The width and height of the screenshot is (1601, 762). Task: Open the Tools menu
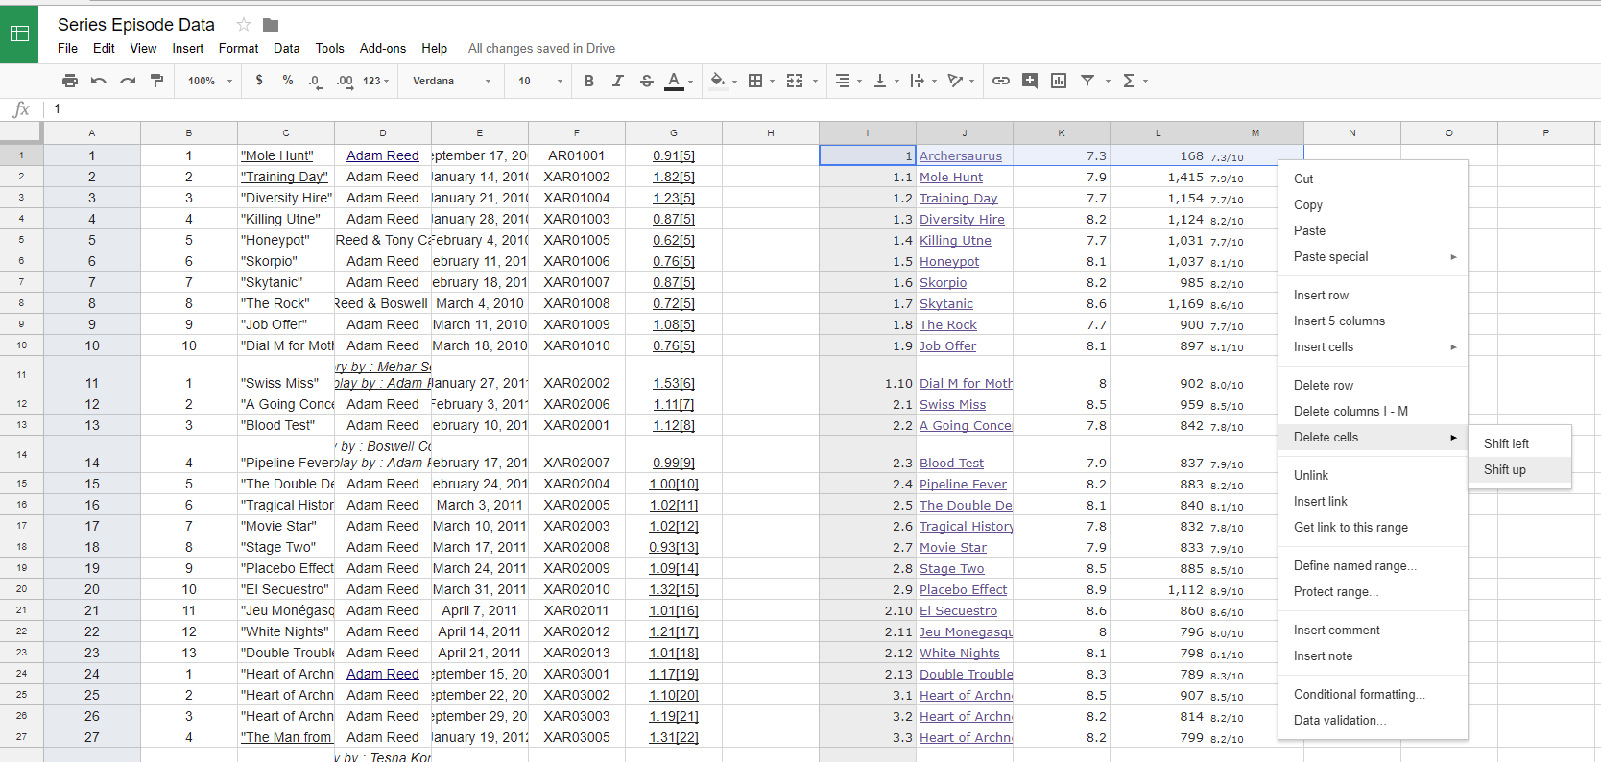coord(329,48)
